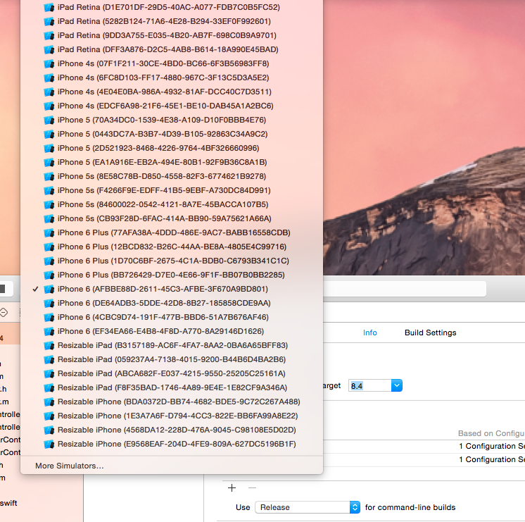This screenshot has width=525, height=522.
Task: Open the deployment target 8.4 dropdown arrow
Action: click(x=397, y=385)
